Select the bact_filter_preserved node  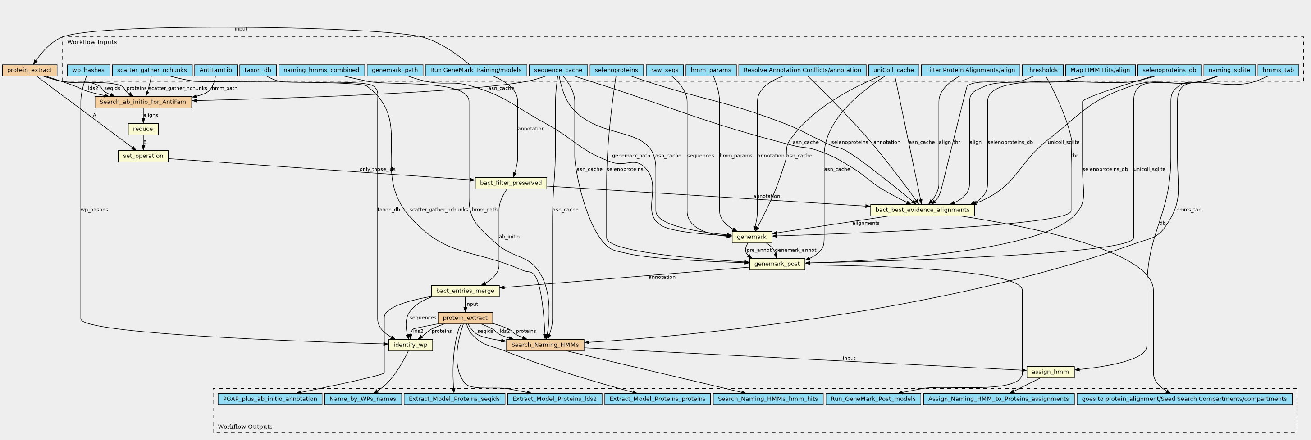click(x=511, y=183)
